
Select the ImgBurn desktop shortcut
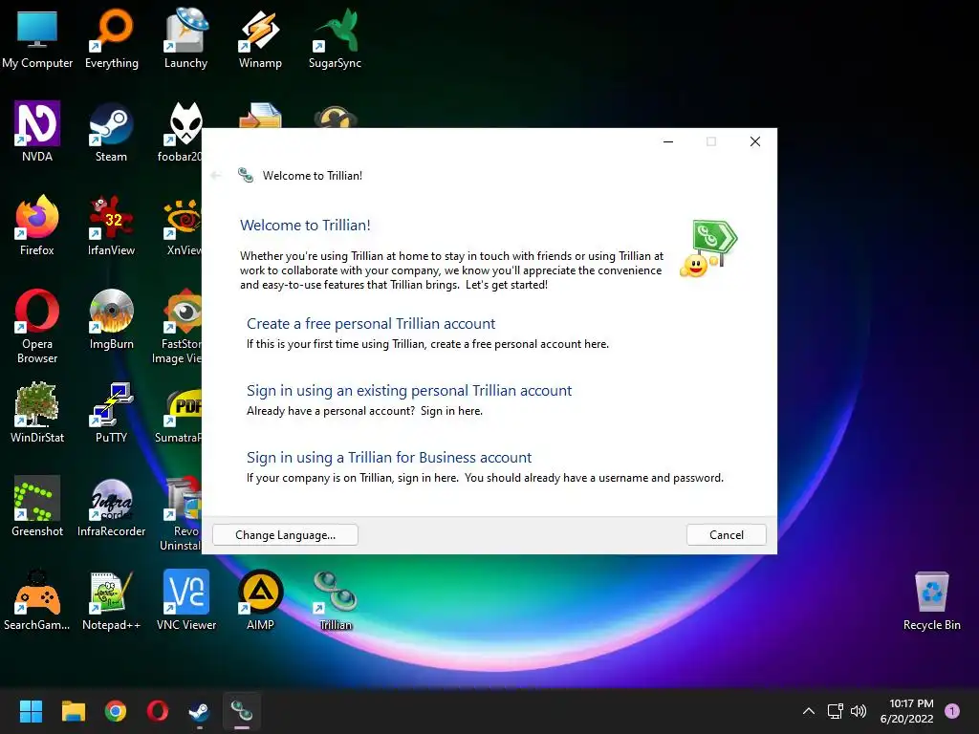coord(111,319)
